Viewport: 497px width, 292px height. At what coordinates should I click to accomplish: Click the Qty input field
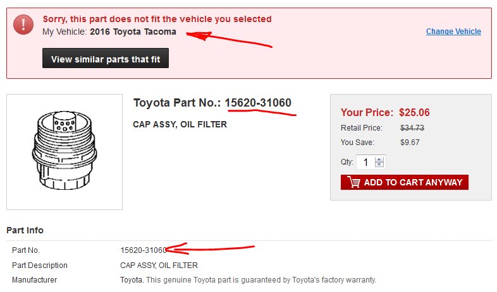pyautogui.click(x=365, y=162)
